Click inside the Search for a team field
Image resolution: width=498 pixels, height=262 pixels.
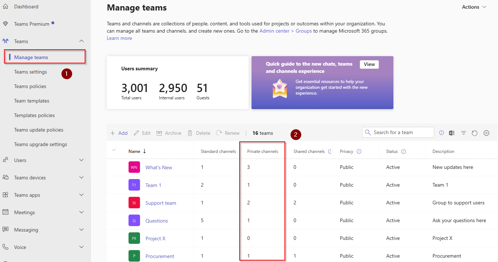[398, 132]
